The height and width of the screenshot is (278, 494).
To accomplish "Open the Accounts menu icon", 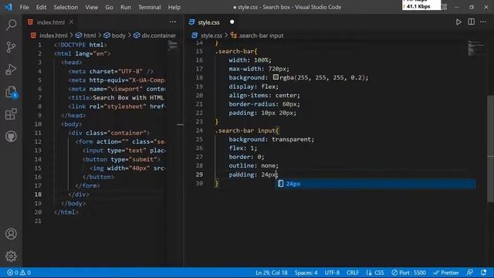I will [11, 234].
